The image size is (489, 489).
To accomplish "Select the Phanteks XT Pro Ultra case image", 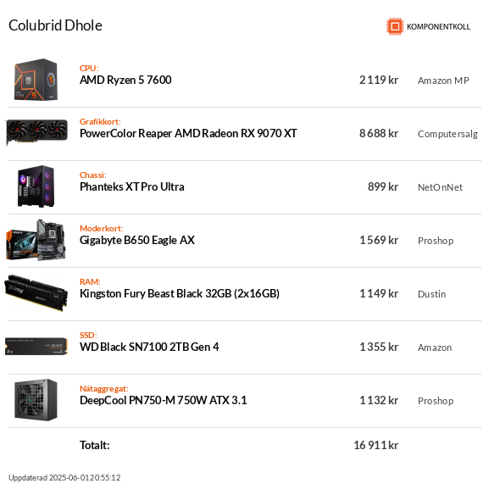I will 36,186.
